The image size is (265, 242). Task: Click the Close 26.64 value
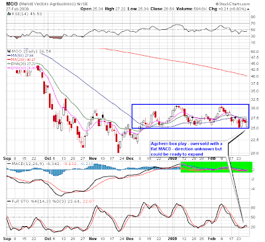point(163,9)
